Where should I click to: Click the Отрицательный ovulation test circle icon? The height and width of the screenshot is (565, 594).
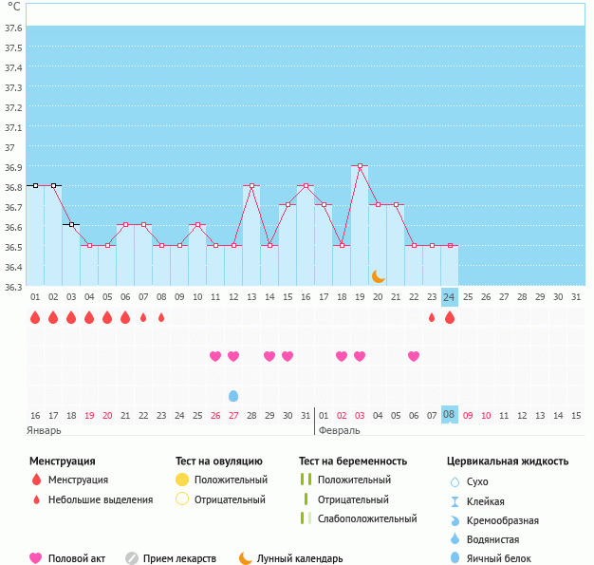tap(182, 499)
